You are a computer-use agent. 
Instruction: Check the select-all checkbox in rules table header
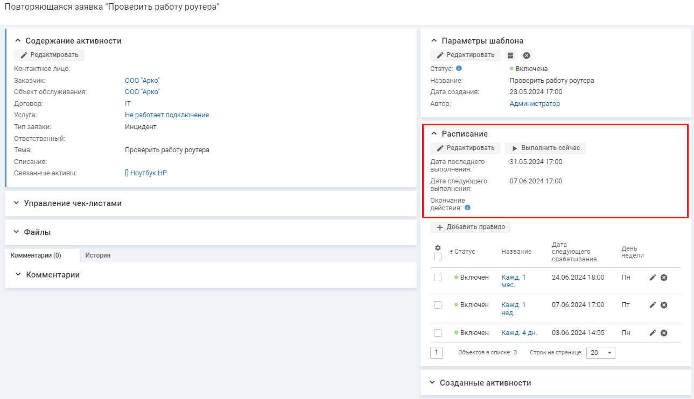(438, 256)
